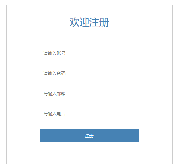Click the placeholder text 请输入密码

pyautogui.click(x=54, y=73)
